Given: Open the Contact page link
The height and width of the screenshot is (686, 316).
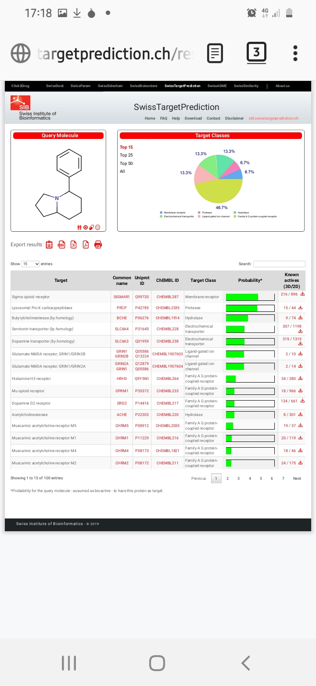Looking at the screenshot, I should coord(213,118).
